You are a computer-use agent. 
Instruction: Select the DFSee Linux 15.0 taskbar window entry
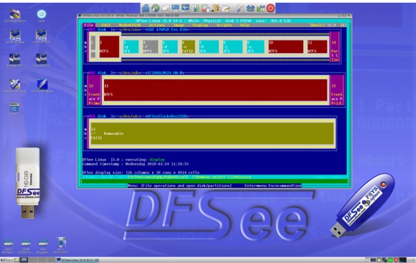[78, 260]
